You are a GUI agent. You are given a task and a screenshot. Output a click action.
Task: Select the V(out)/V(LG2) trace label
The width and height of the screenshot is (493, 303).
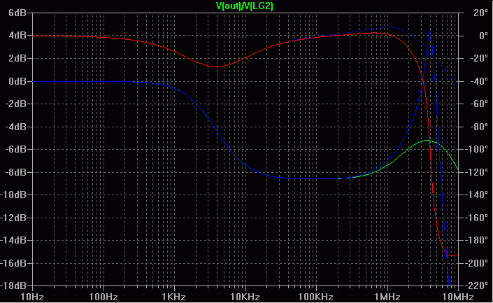(245, 6)
